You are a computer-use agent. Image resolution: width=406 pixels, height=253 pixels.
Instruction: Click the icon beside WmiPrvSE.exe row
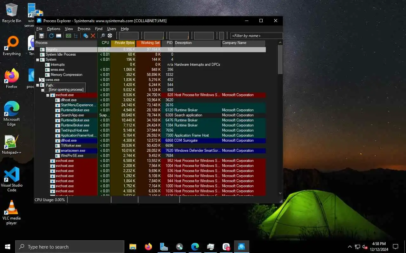[58, 156]
